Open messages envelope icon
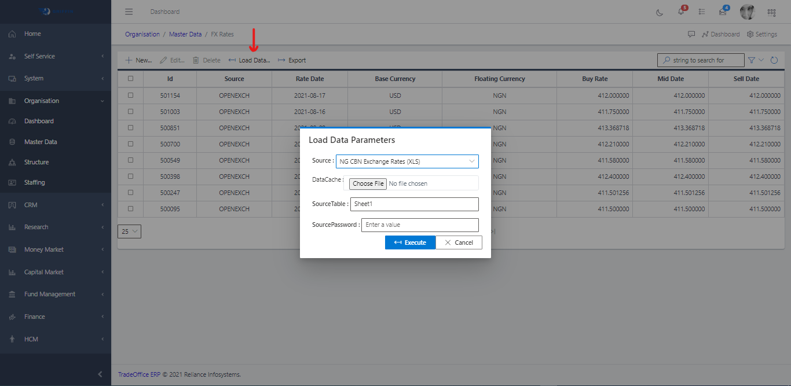Screen dimensions: 791x386 click(x=723, y=12)
